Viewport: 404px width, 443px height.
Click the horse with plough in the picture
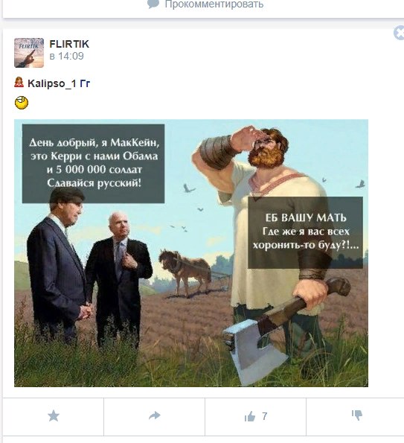[185, 271]
